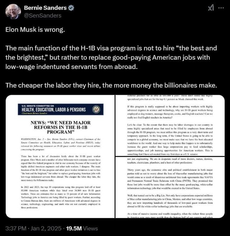The height and width of the screenshot is (236, 230).
Task: Click the Senate seal in the press release
Action: tap(96, 110)
